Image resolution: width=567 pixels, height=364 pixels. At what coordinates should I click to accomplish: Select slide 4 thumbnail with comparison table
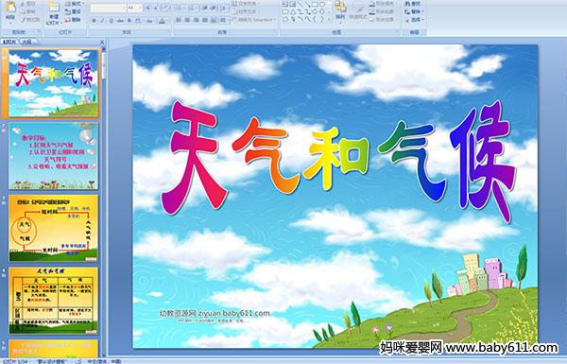click(53, 301)
